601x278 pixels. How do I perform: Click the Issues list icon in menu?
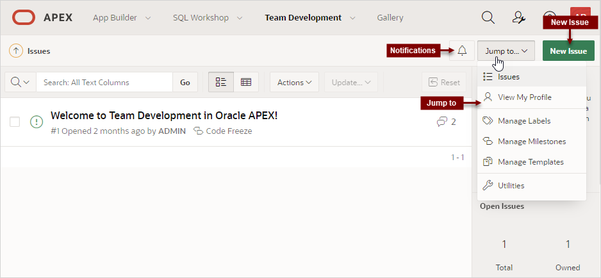click(x=488, y=77)
